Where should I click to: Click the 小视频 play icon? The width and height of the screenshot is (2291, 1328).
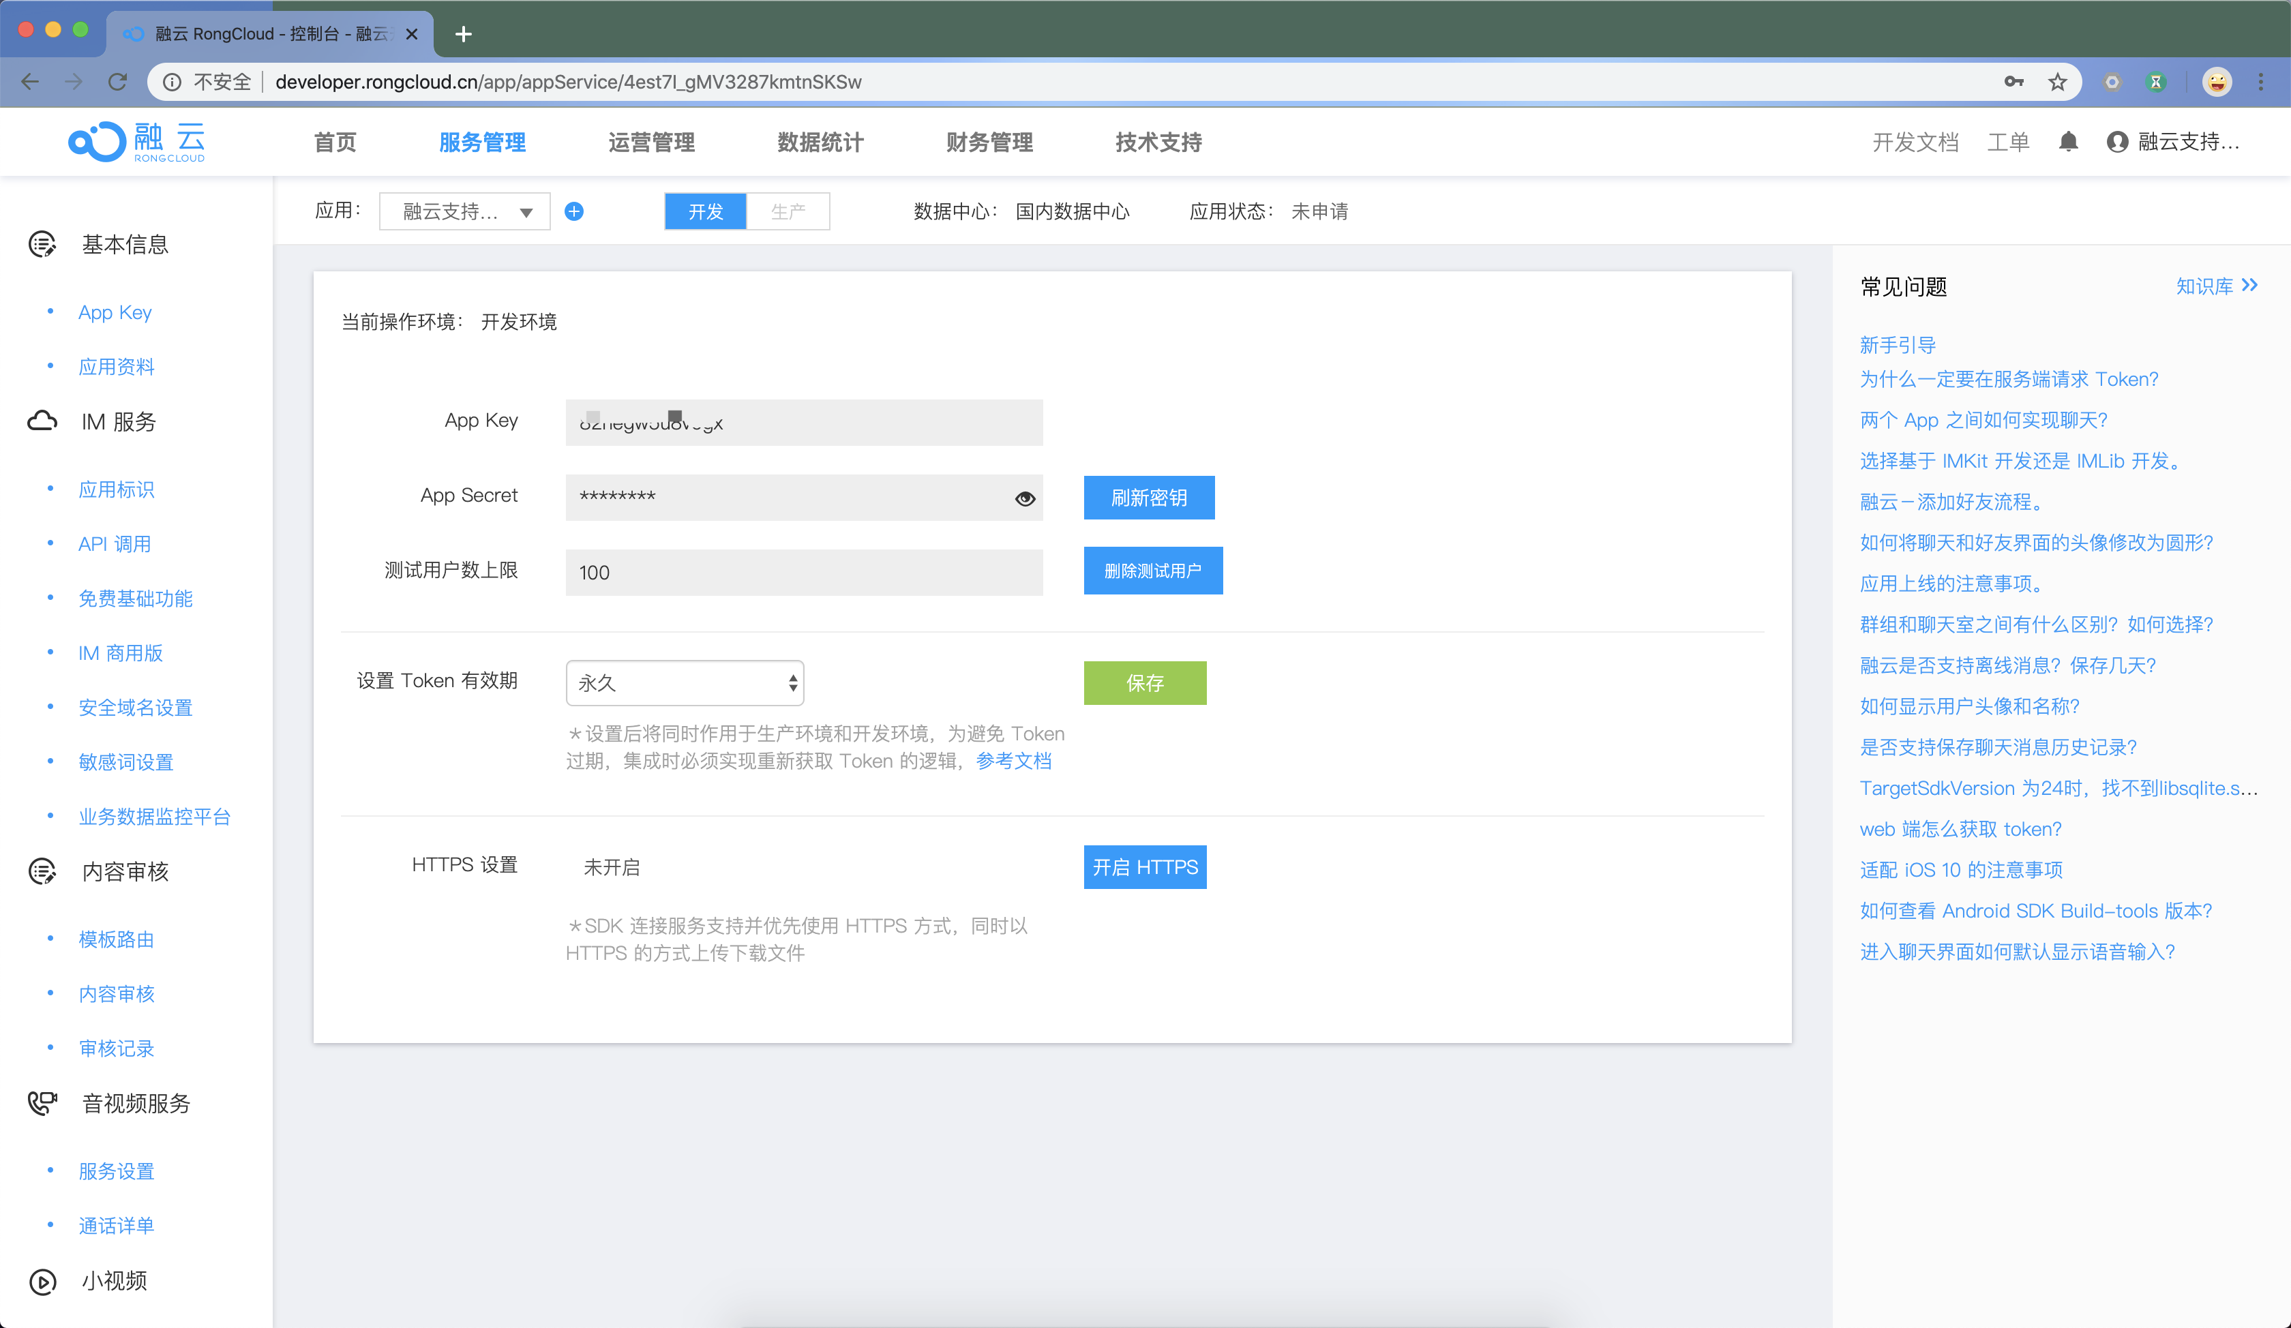42,1282
